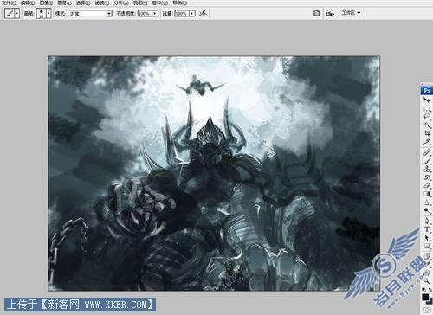Screen dimensions: 433x315
Task: Click the Ps logo on toolbox
Action: tap(427, 90)
